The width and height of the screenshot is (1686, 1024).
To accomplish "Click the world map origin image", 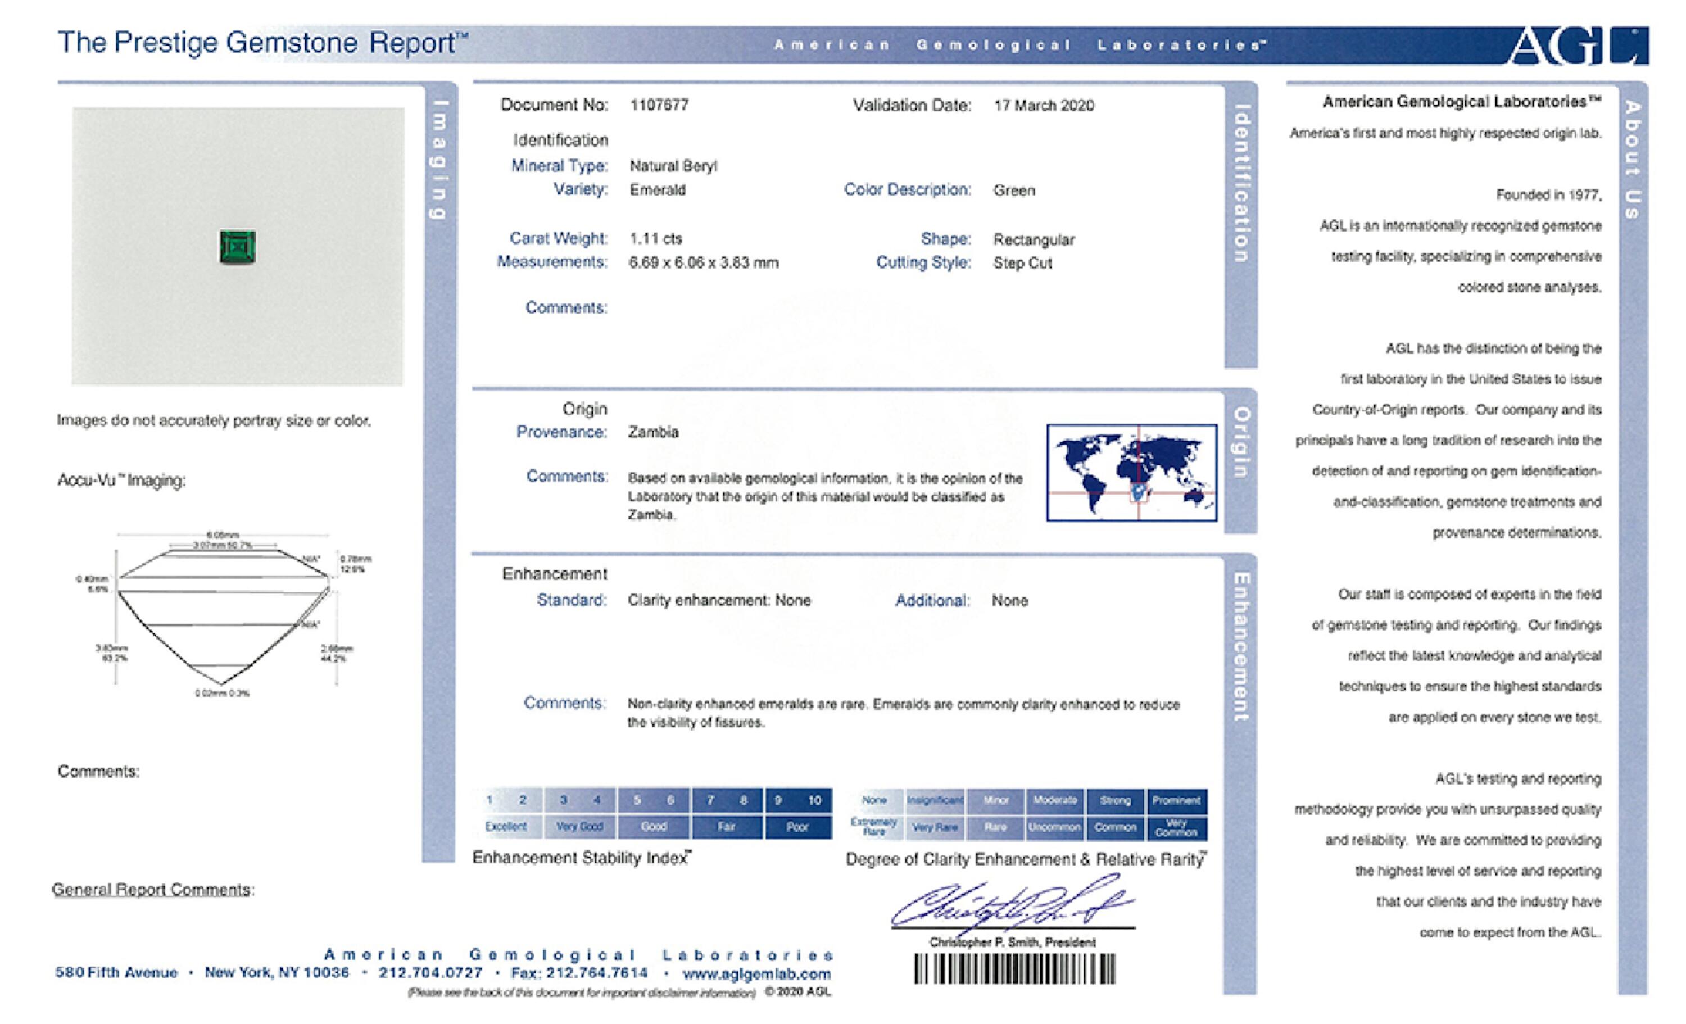I will point(1131,472).
